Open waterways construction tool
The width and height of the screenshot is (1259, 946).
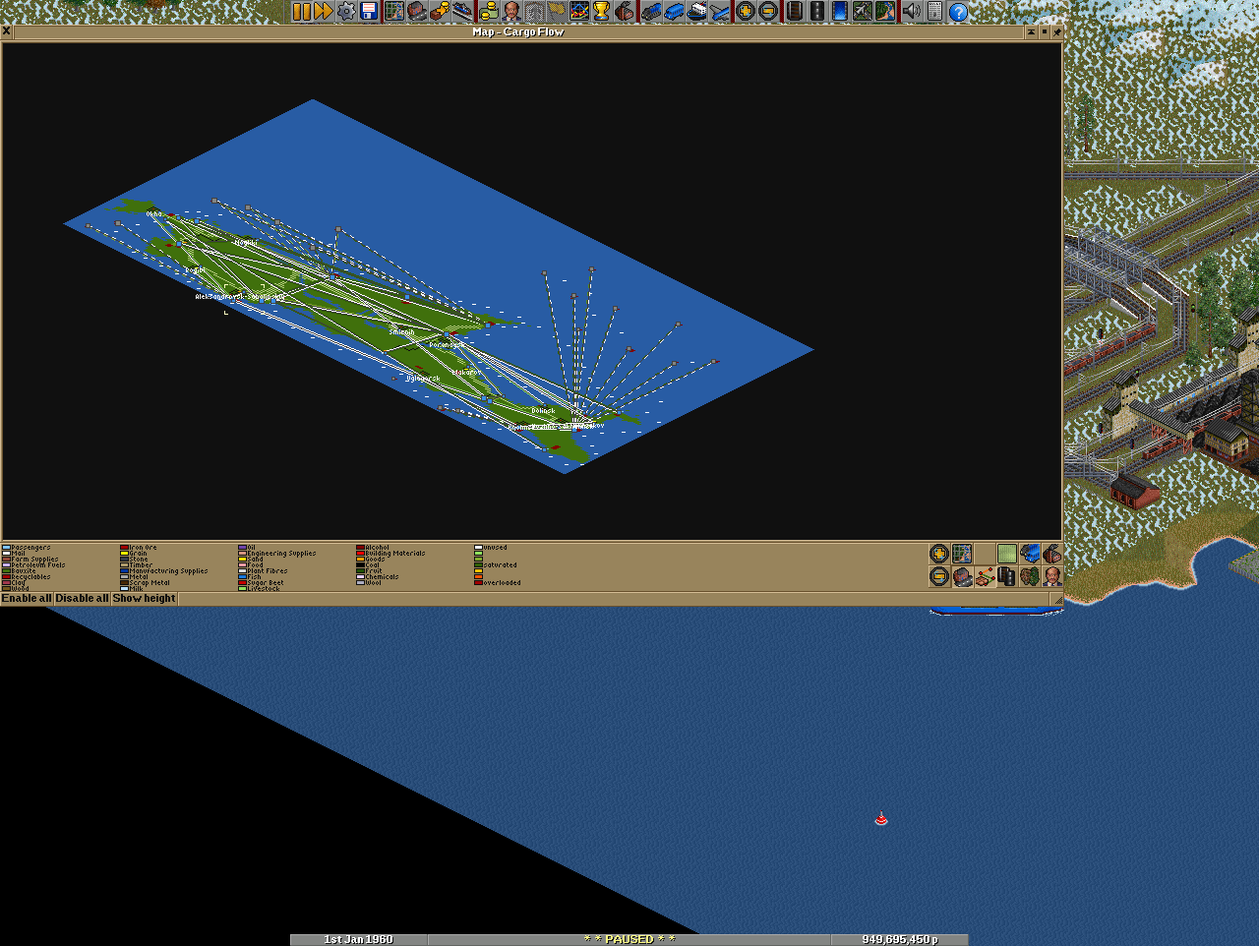[x=839, y=12]
